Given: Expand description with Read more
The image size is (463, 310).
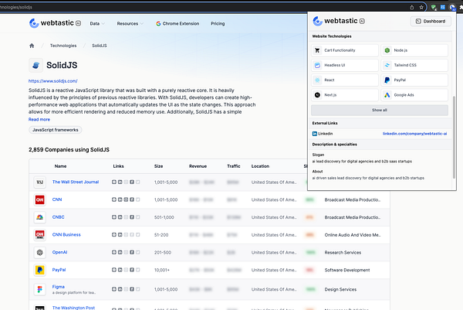Looking at the screenshot, I should pos(39,120).
